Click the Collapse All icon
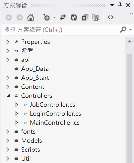 [x=85, y=17]
